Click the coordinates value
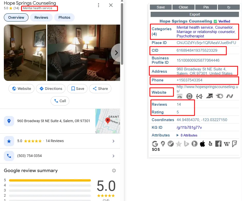The height and width of the screenshot is (201, 242). pos(202,120)
